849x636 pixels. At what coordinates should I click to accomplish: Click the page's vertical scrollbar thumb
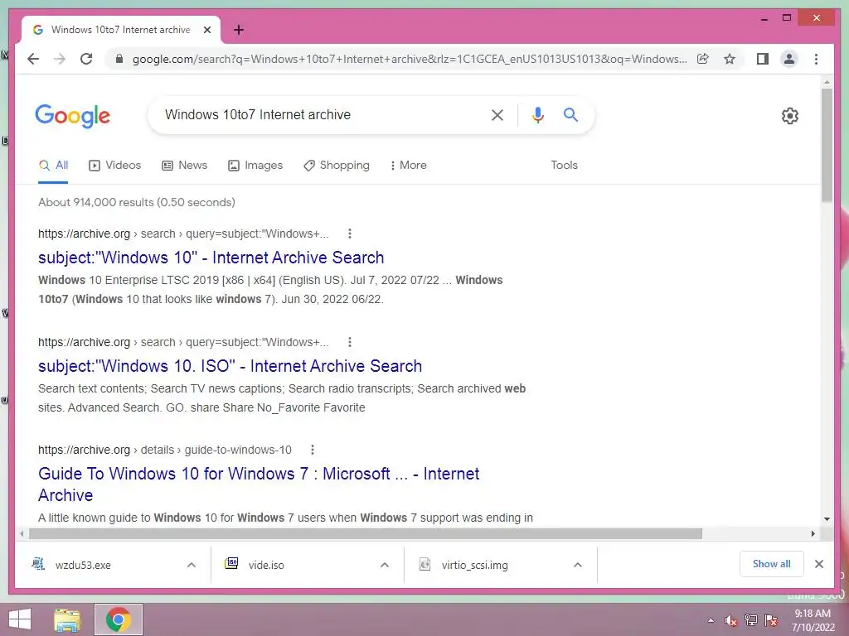tap(827, 145)
